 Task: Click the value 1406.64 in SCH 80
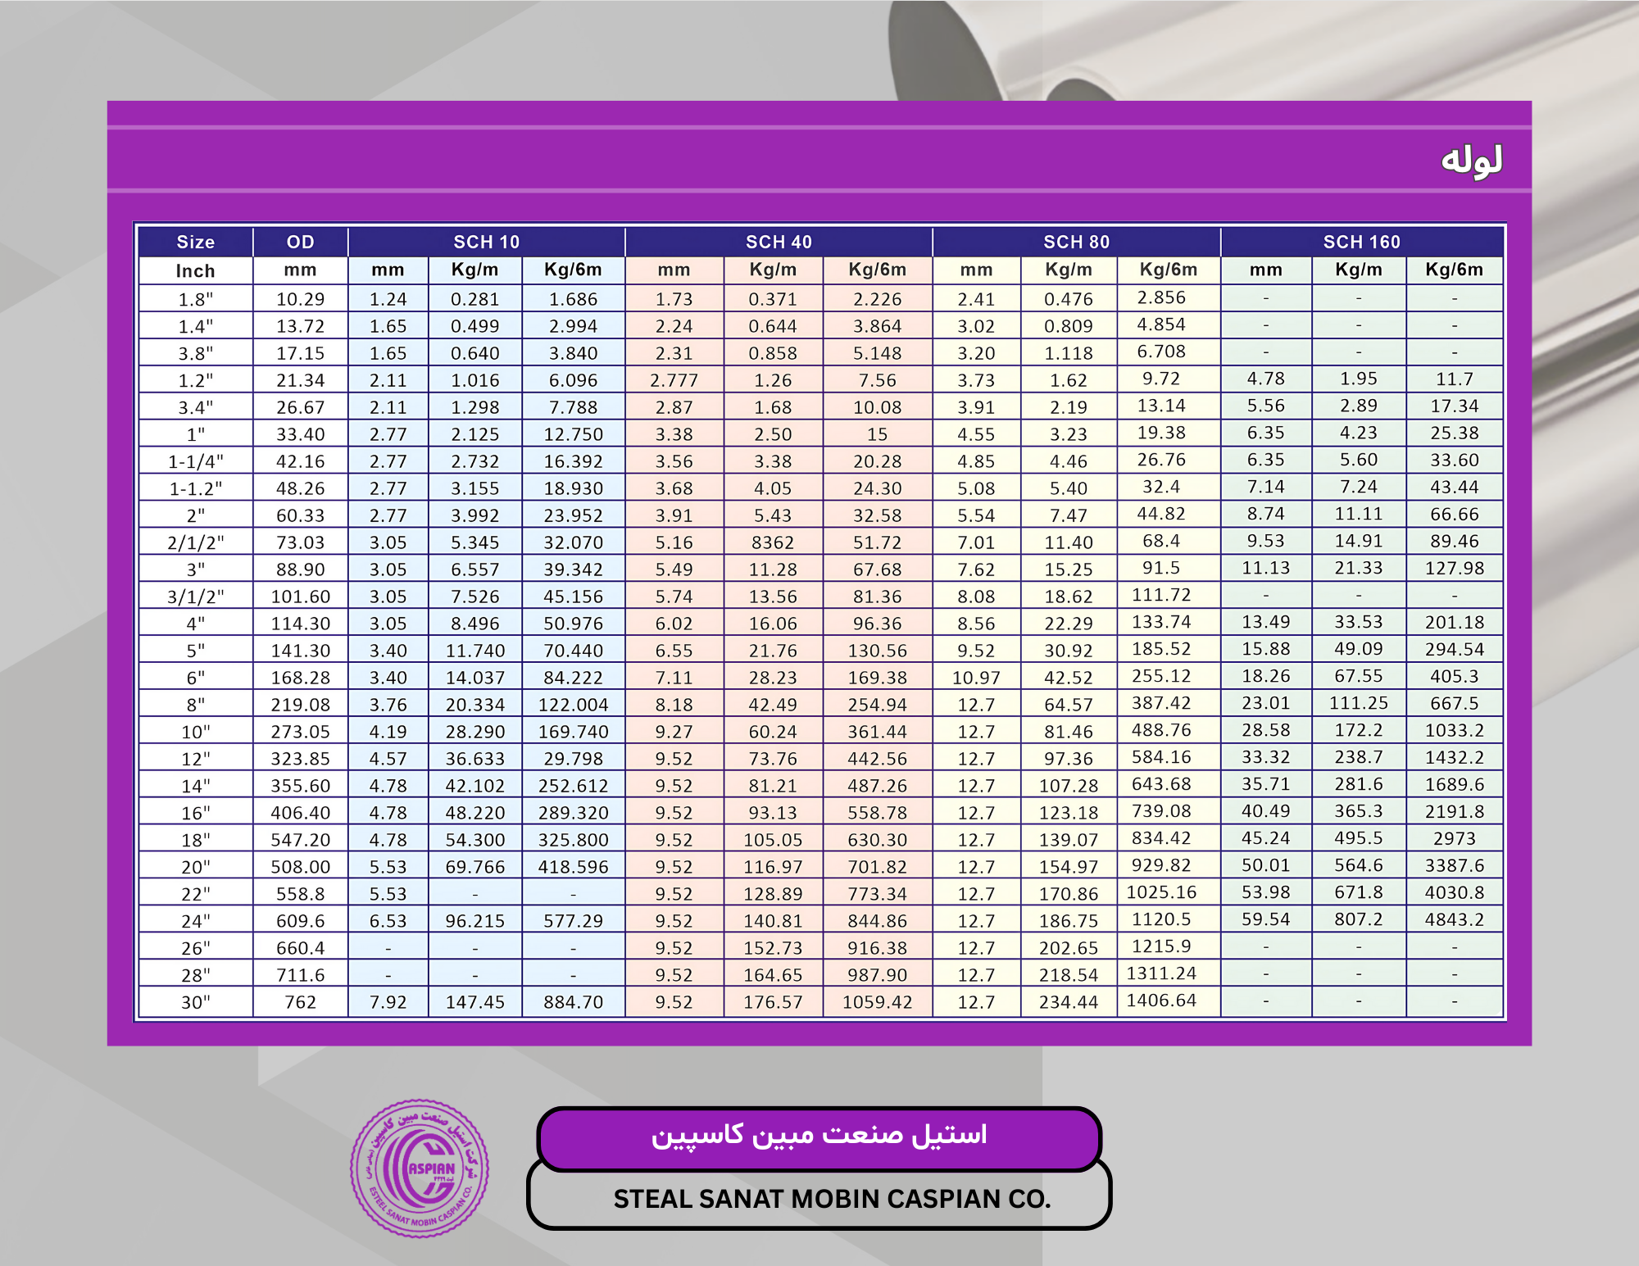1161,1001
